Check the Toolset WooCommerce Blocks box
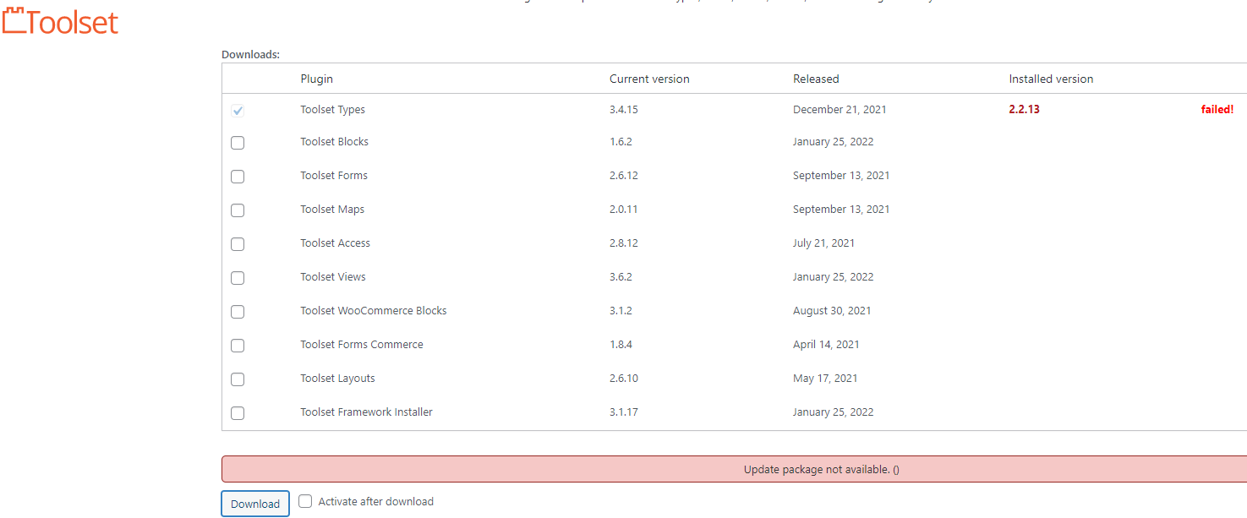Image resolution: width=1247 pixels, height=518 pixels. pyautogui.click(x=238, y=312)
